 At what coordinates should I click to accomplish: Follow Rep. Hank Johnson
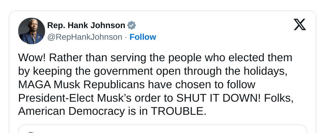pos(143,37)
